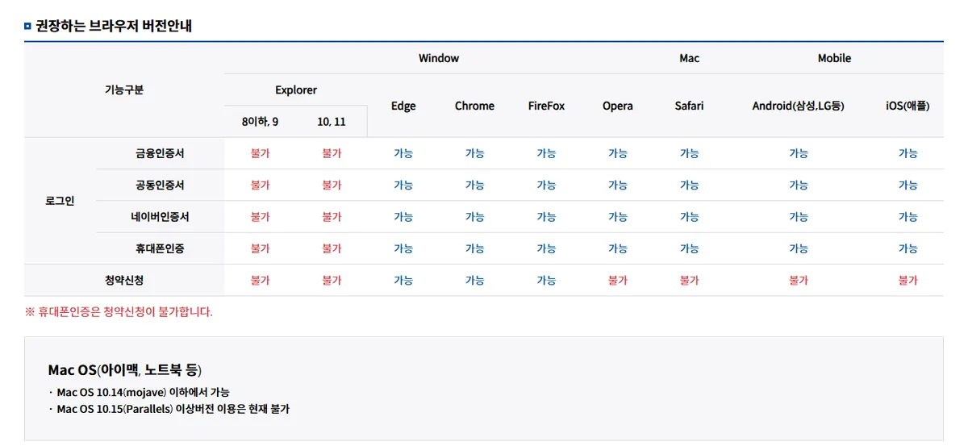Click the 권장하는 브라우저 버전안내 heading
Viewport: 968px width, 446px height.
pyautogui.click(x=114, y=26)
